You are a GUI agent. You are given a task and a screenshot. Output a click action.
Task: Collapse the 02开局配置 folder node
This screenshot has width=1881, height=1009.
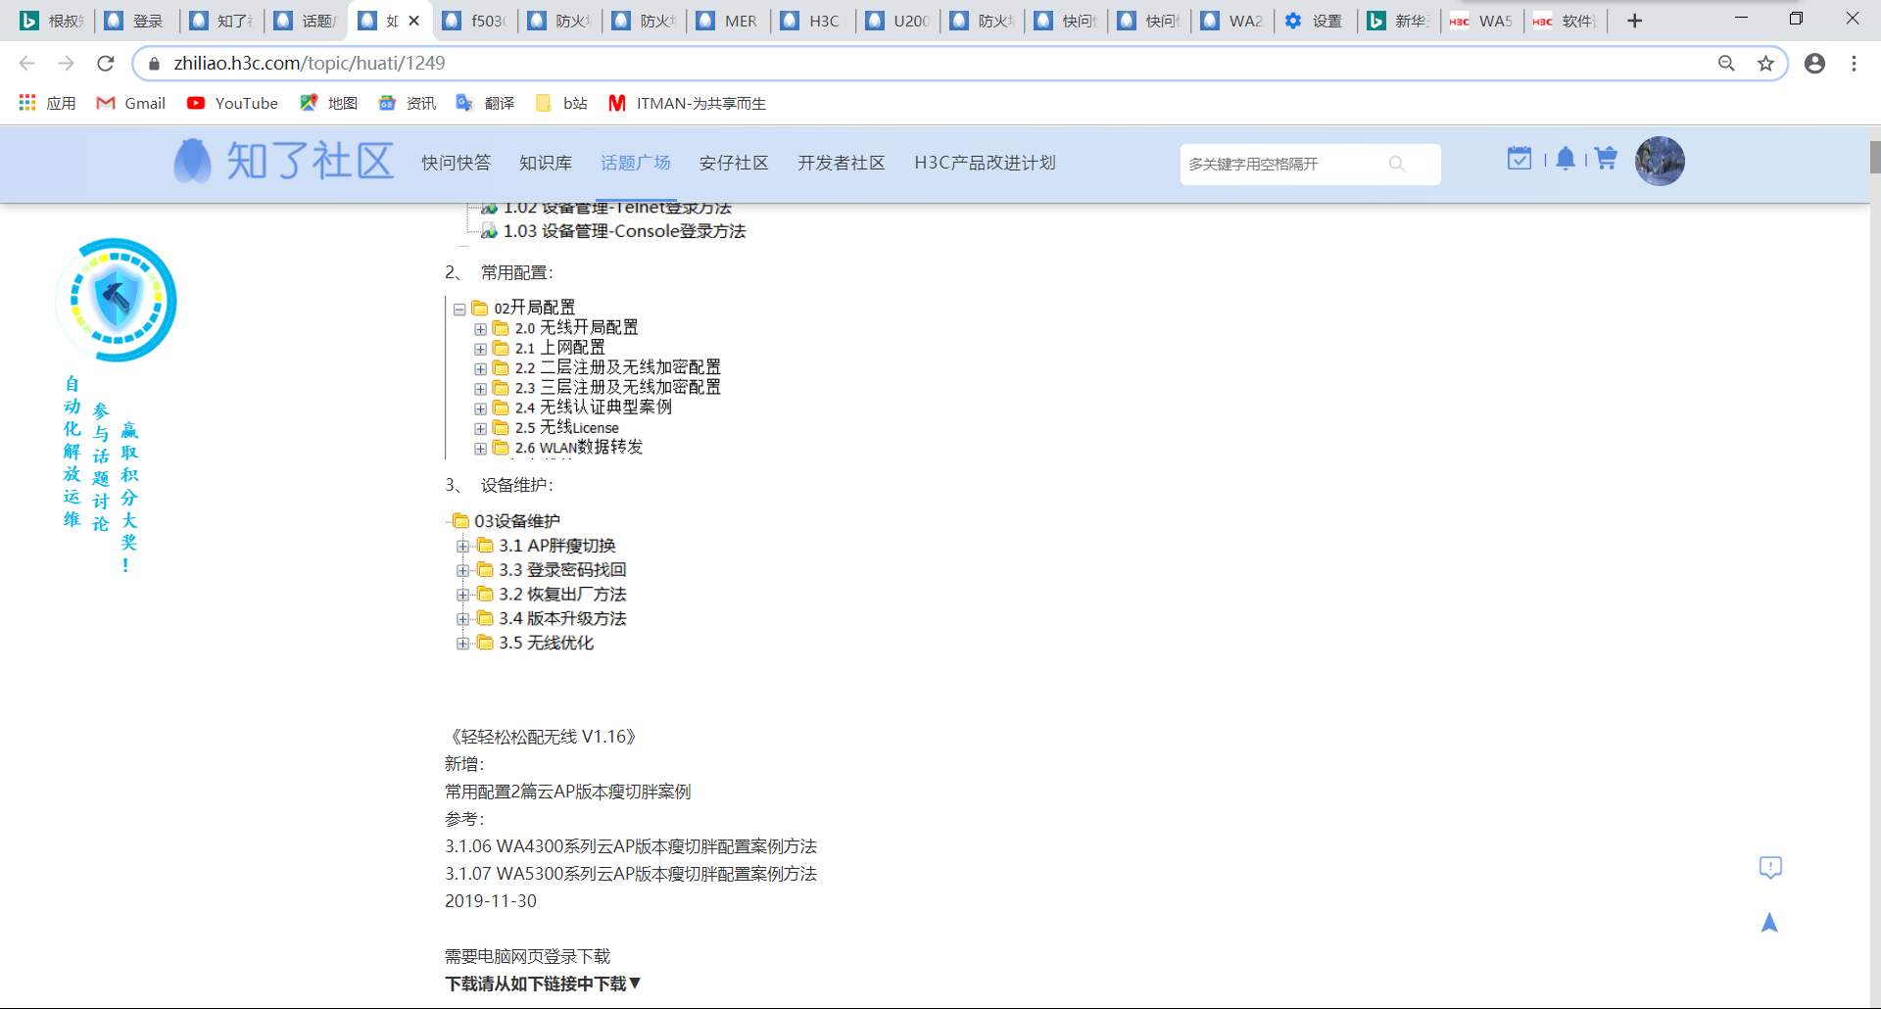(459, 309)
